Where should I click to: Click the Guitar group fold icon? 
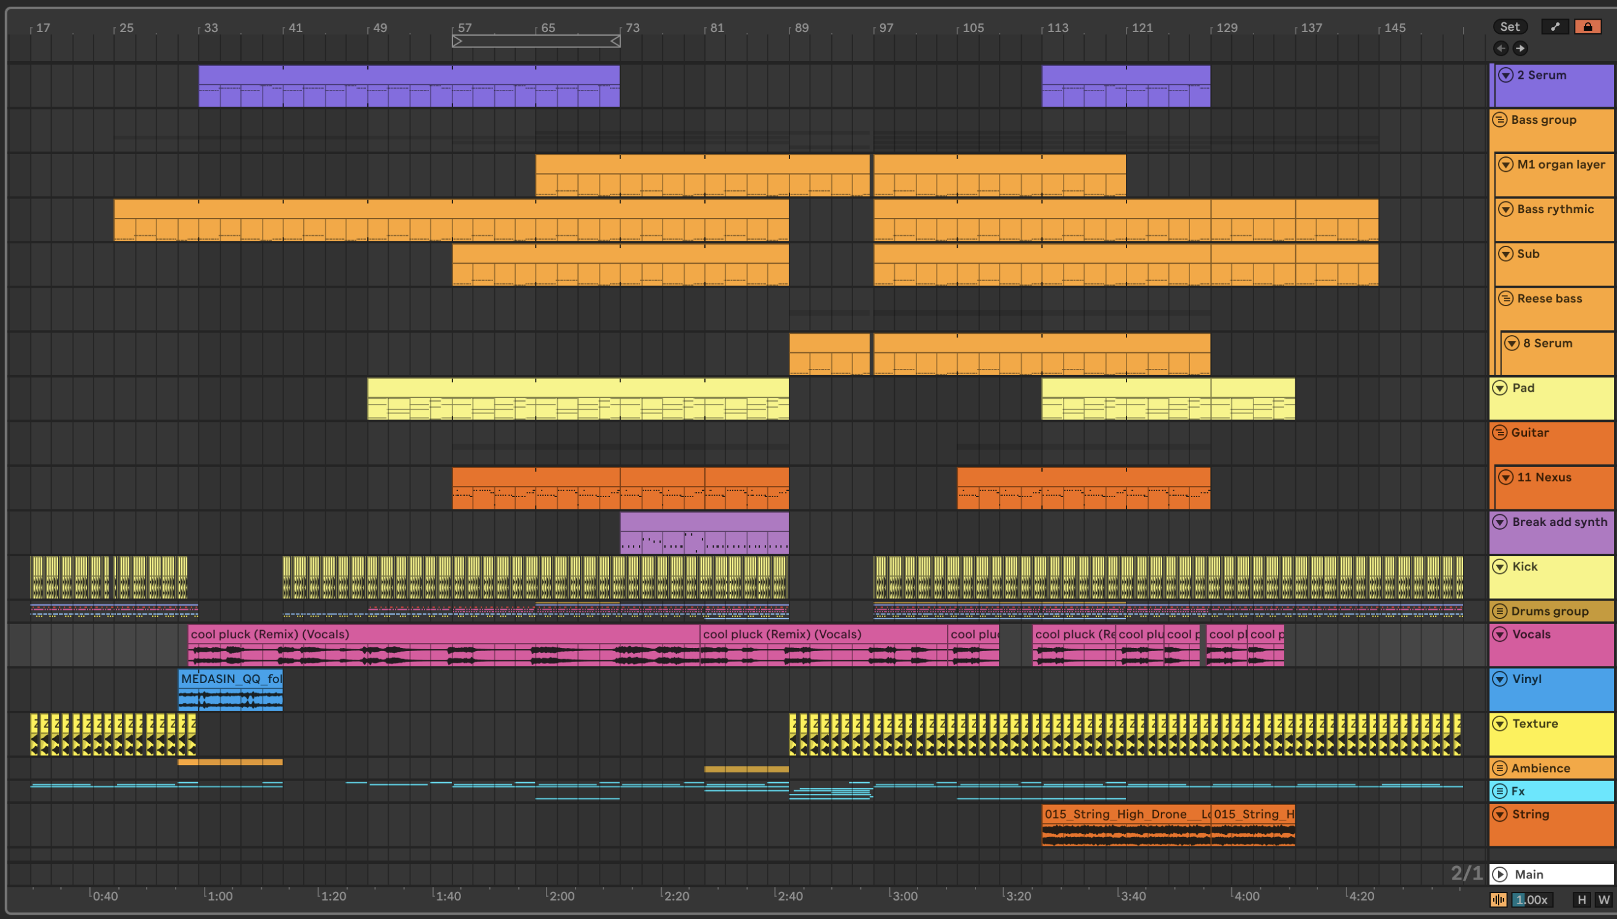click(x=1499, y=433)
